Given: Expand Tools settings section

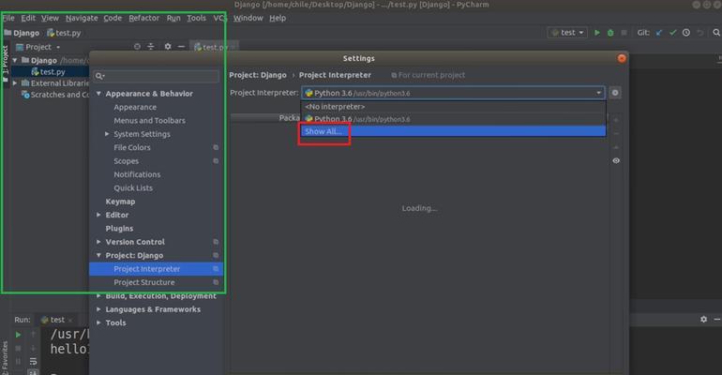Looking at the screenshot, I should coord(98,322).
